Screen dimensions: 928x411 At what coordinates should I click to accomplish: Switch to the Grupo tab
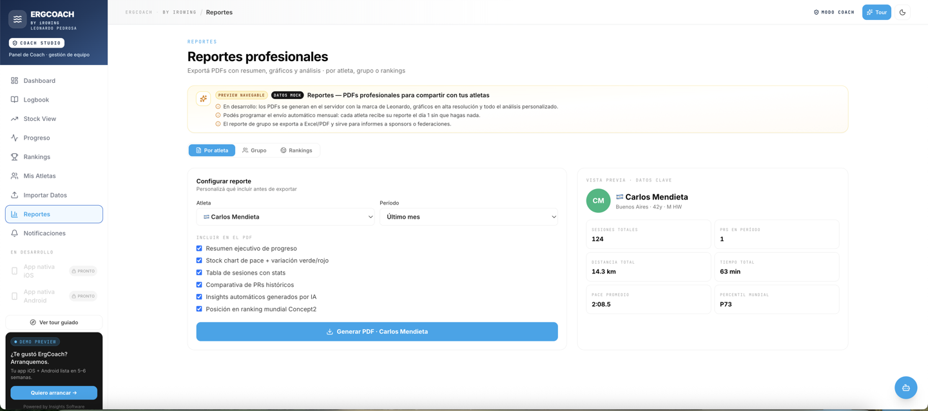point(255,151)
